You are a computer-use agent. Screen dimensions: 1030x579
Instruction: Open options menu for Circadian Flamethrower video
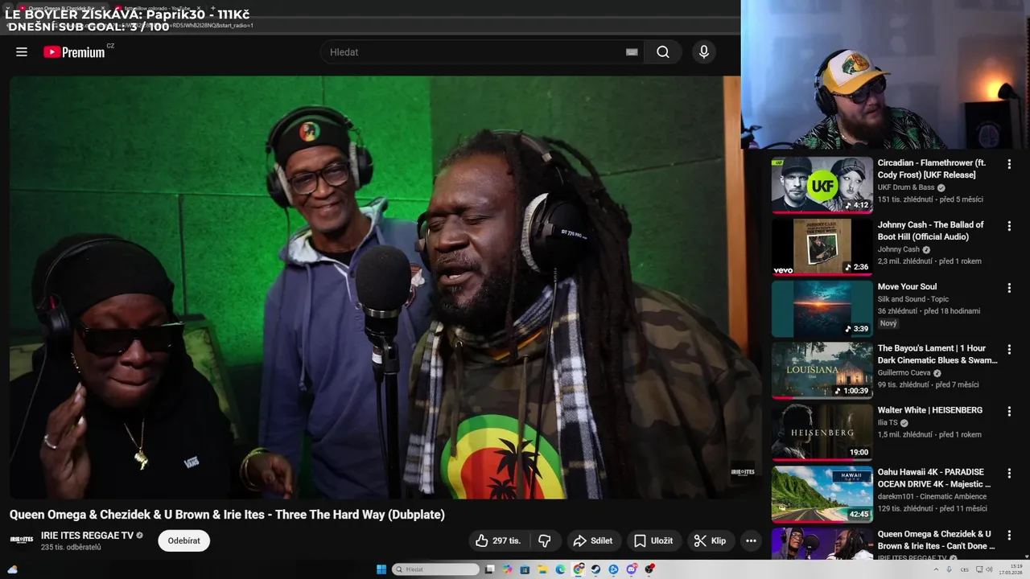point(1009,164)
